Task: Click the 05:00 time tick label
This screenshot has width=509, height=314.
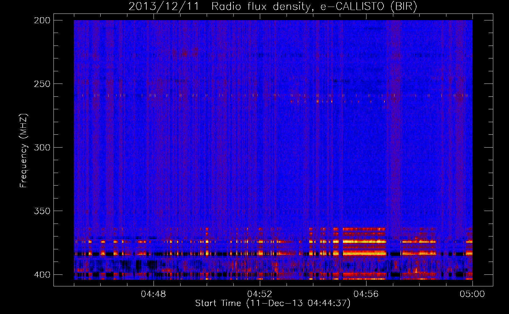Action: click(472, 294)
